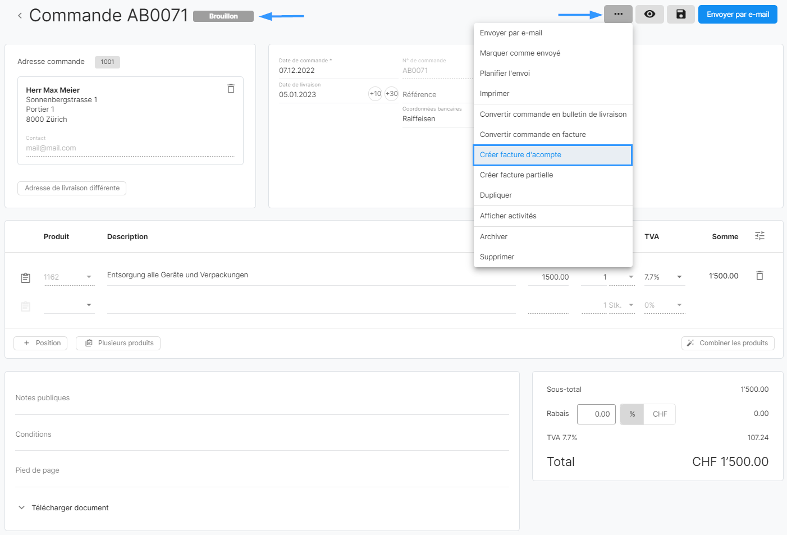Image resolution: width=787 pixels, height=535 pixels.
Task: Add 10 days to delivery date
Action: [375, 94]
